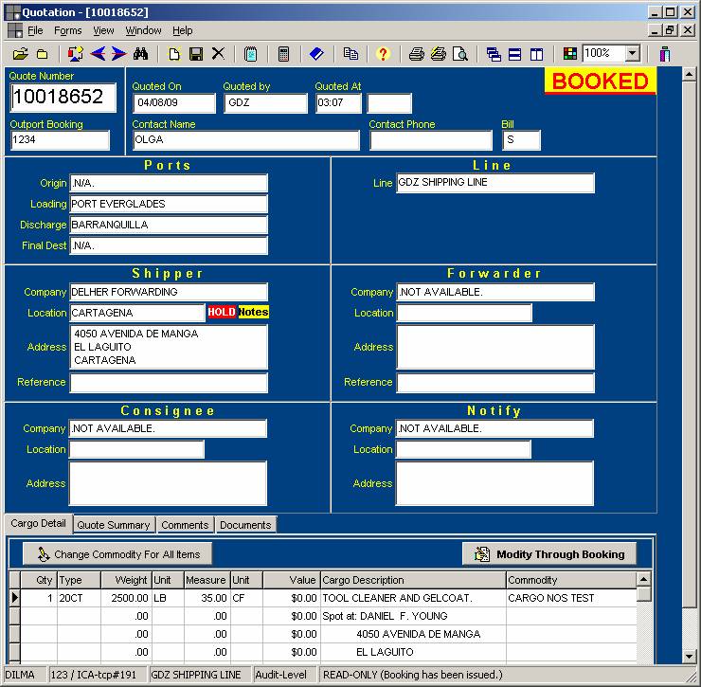Image resolution: width=701 pixels, height=687 pixels.
Task: Click the cargo grid scrollbar up arrow
Action: tap(644, 579)
